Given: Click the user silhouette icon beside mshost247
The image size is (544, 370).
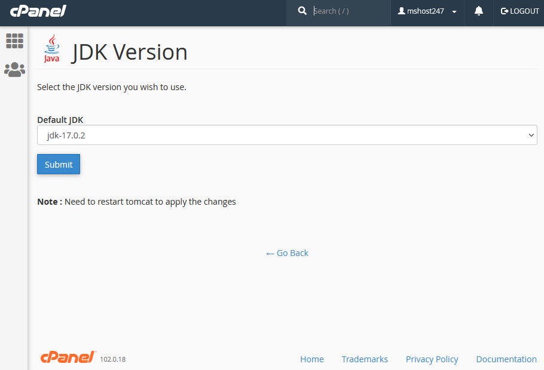Looking at the screenshot, I should (402, 11).
